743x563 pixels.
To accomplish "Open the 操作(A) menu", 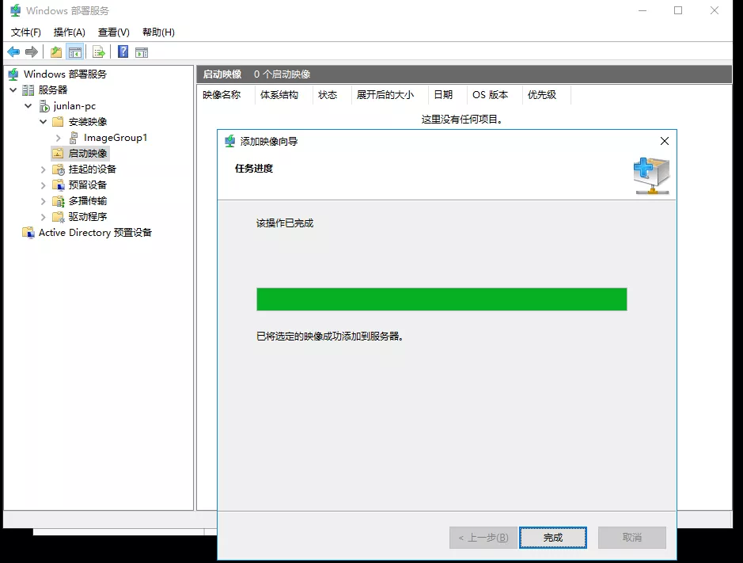I will pyautogui.click(x=69, y=32).
